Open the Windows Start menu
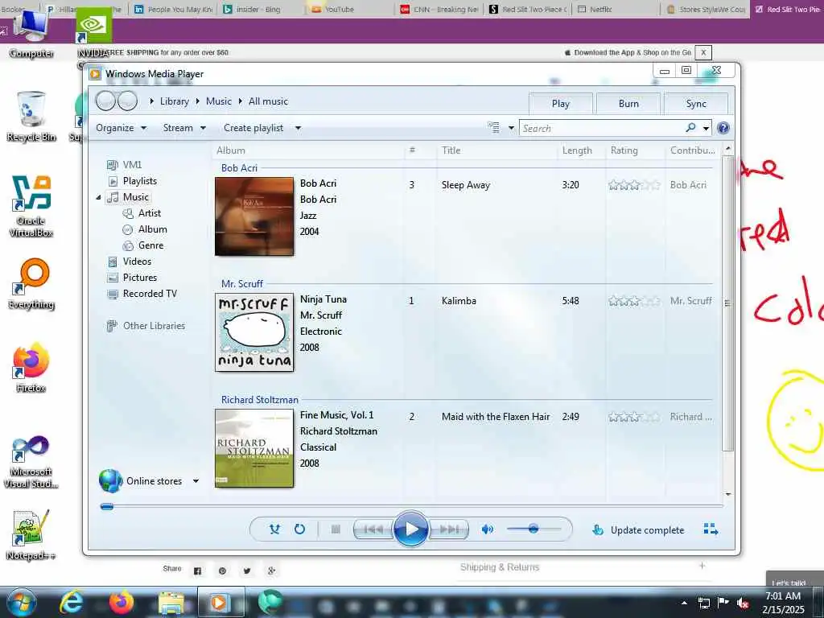This screenshot has height=618, width=824. coord(21,603)
